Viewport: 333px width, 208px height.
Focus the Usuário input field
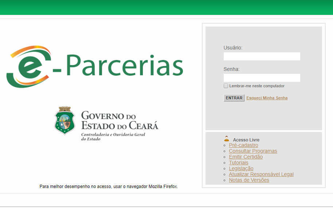tap(262, 56)
